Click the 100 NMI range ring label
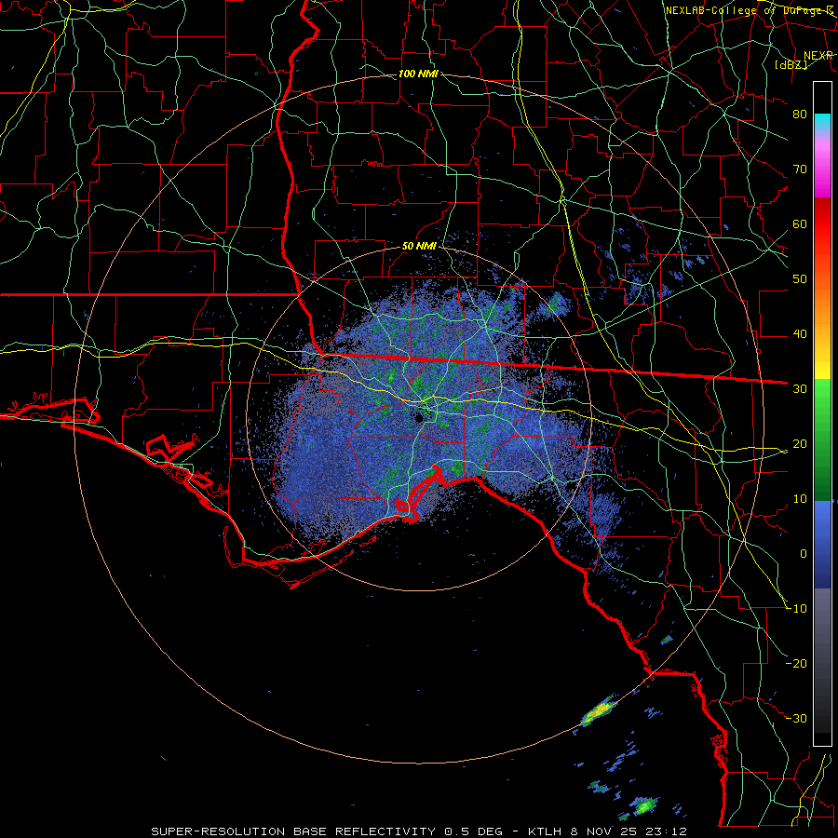Viewport: 838px width, 838px height. click(418, 74)
